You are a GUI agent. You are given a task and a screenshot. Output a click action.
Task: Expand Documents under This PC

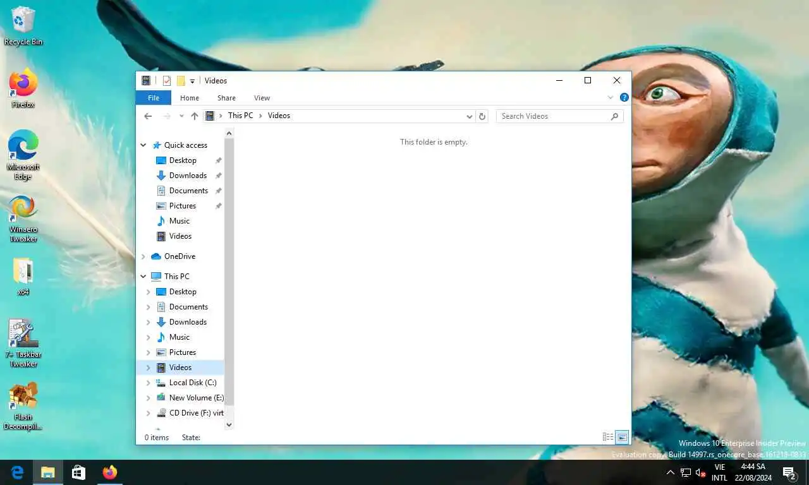click(x=149, y=307)
